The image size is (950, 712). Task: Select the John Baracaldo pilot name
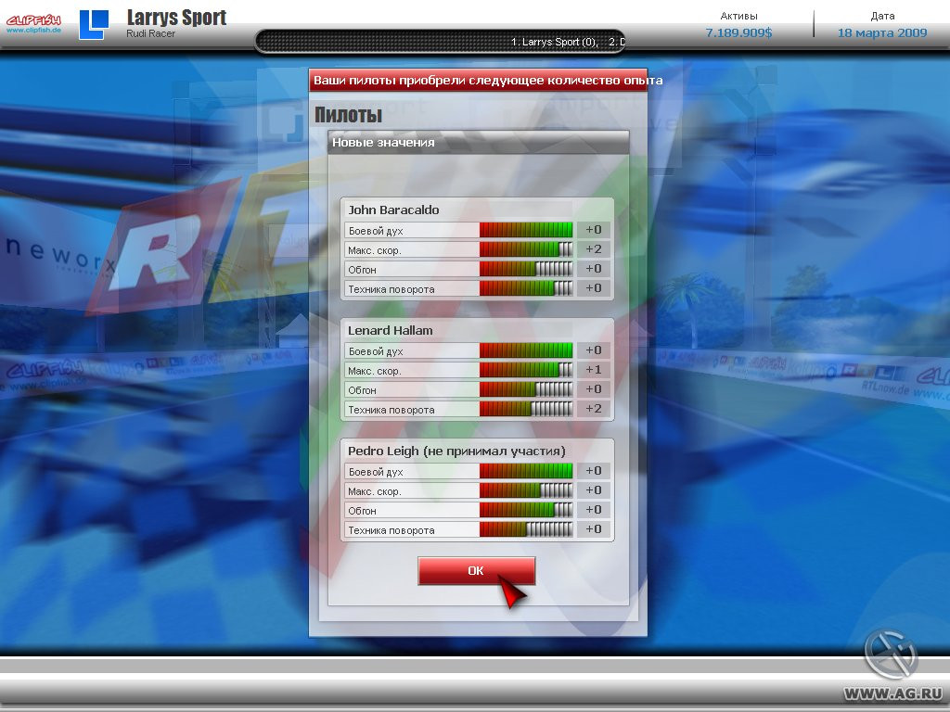coord(393,210)
